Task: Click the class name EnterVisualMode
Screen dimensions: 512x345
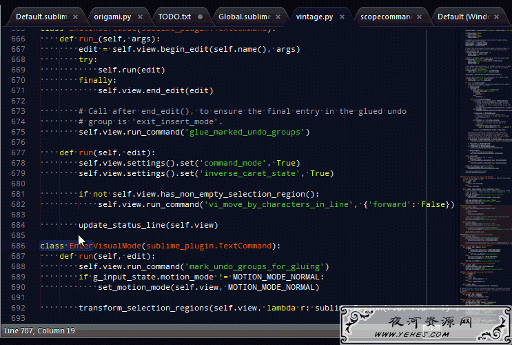Action: tap(105, 246)
